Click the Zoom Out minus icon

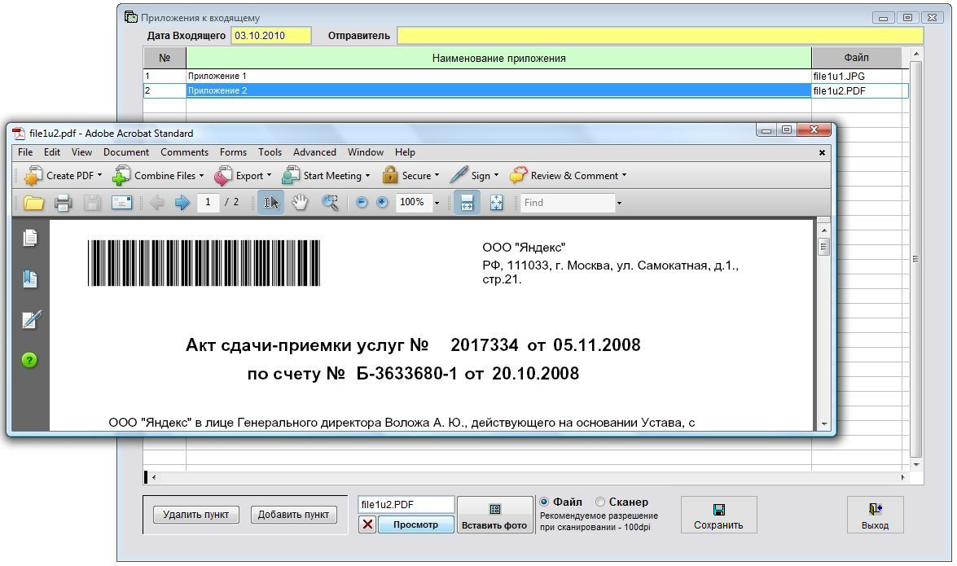[x=362, y=202]
